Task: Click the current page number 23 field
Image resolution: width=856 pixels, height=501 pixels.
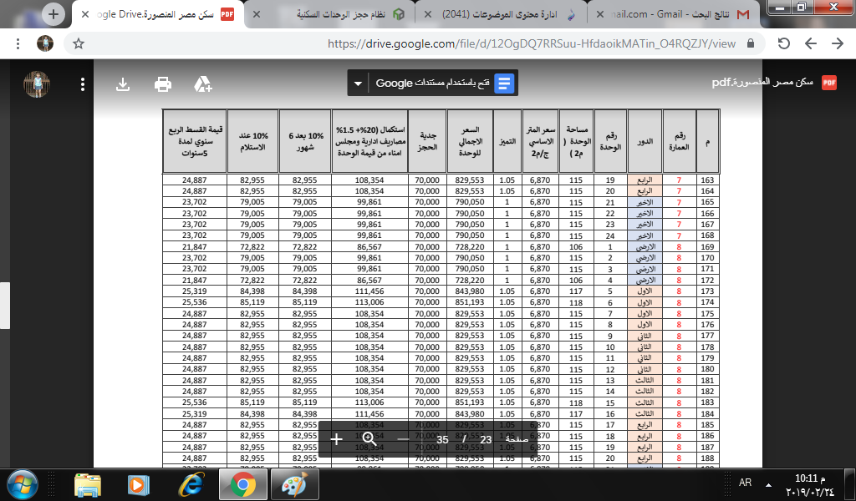Action: pos(486,439)
